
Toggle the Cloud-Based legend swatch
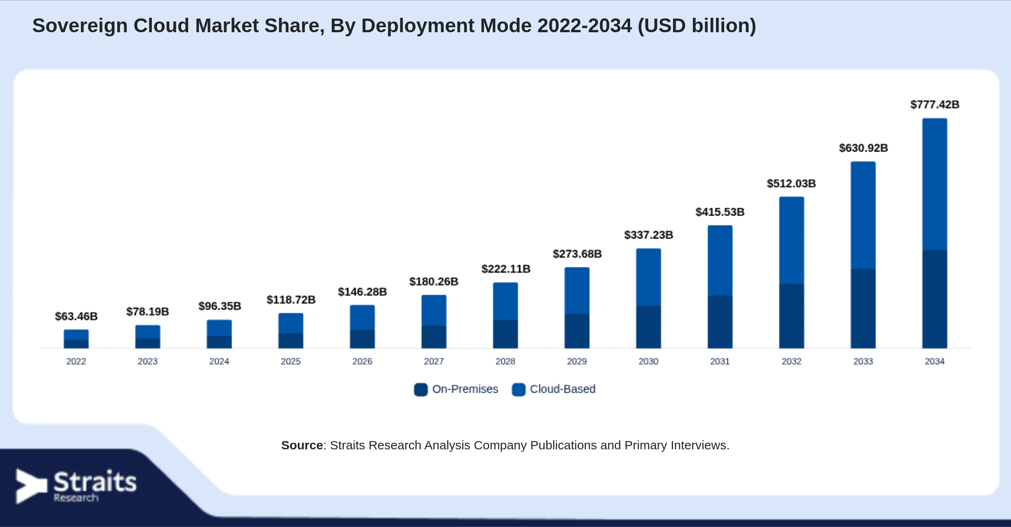[518, 389]
